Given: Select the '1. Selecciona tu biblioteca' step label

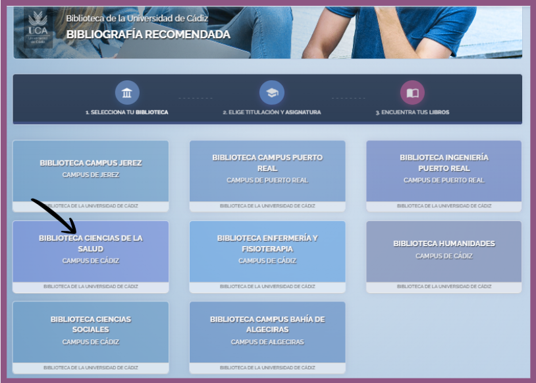Looking at the screenshot, I should [127, 113].
